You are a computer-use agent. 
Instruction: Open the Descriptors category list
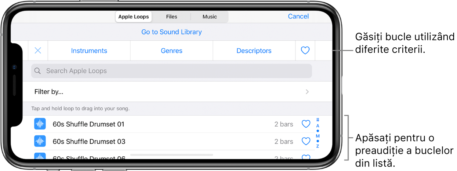tap(254, 51)
